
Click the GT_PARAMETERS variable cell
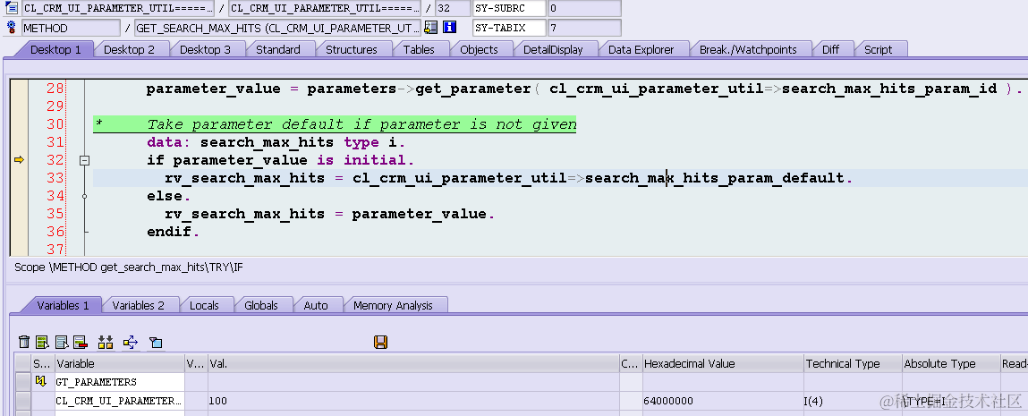click(119, 382)
